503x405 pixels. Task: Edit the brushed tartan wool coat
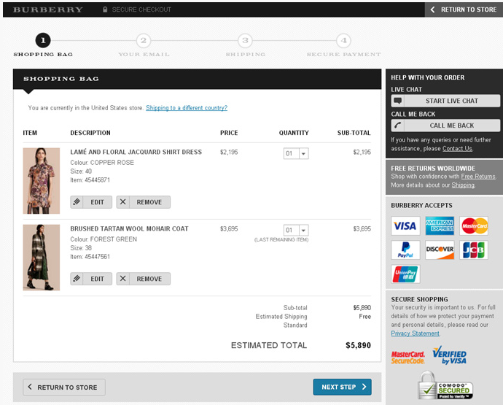[x=91, y=279]
